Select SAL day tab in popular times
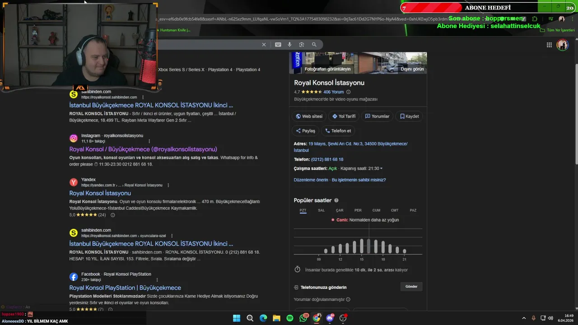 pos(321,210)
